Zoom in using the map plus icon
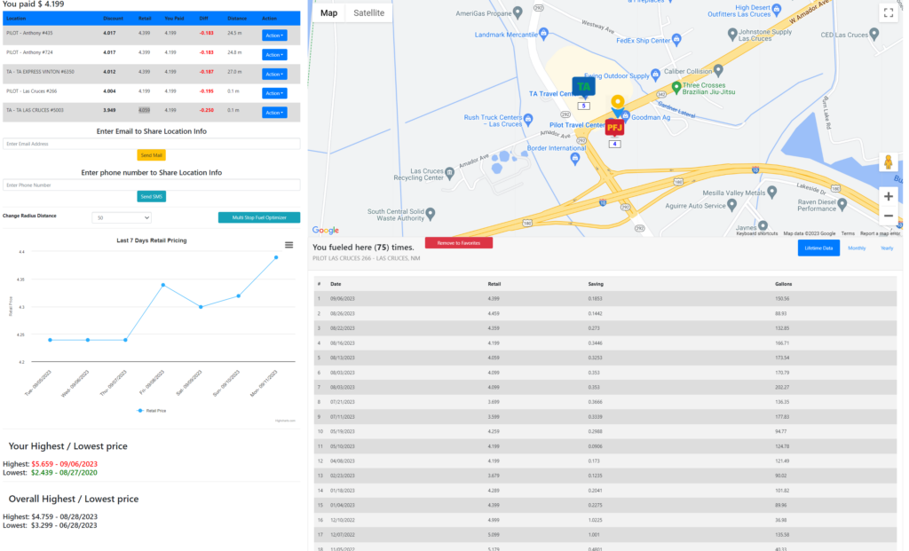909x551 pixels. (888, 196)
